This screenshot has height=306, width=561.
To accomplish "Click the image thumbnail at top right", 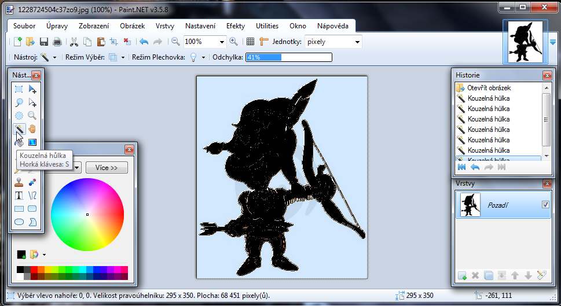I will click(x=526, y=42).
